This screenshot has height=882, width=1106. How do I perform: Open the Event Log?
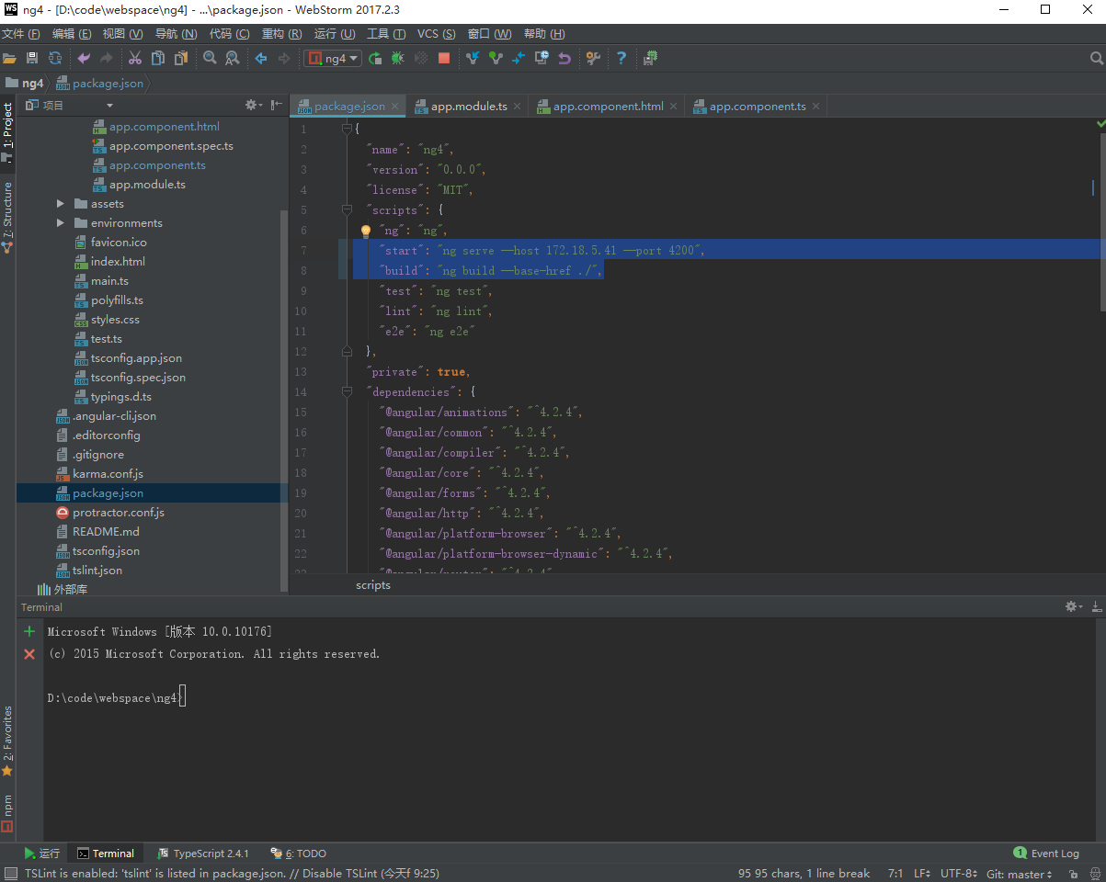[x=1046, y=854]
